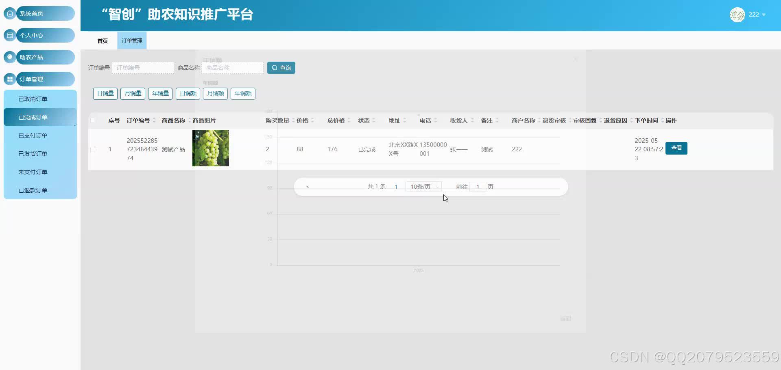781x370 pixels.
Task: Click the 月销额 button
Action: coord(216,93)
